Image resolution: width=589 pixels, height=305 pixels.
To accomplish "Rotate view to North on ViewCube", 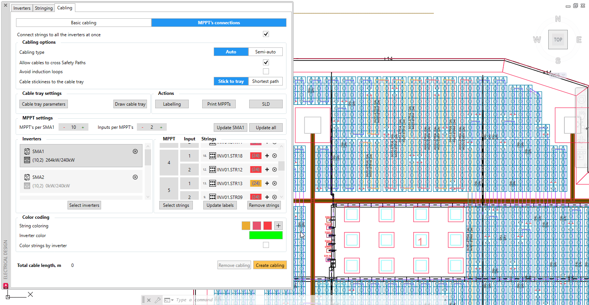I will 558,19.
